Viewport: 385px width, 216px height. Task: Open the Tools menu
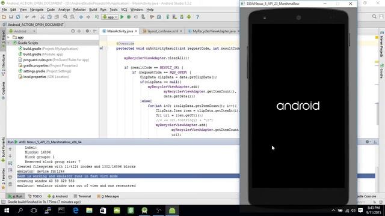pos(113,10)
